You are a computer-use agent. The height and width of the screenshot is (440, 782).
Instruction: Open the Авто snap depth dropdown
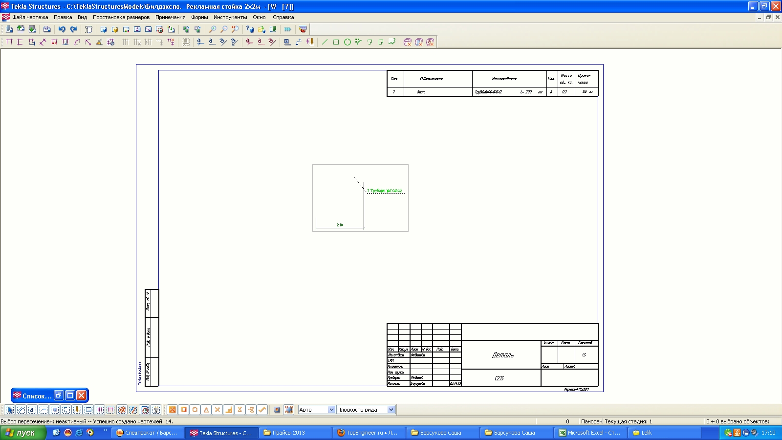pos(331,410)
